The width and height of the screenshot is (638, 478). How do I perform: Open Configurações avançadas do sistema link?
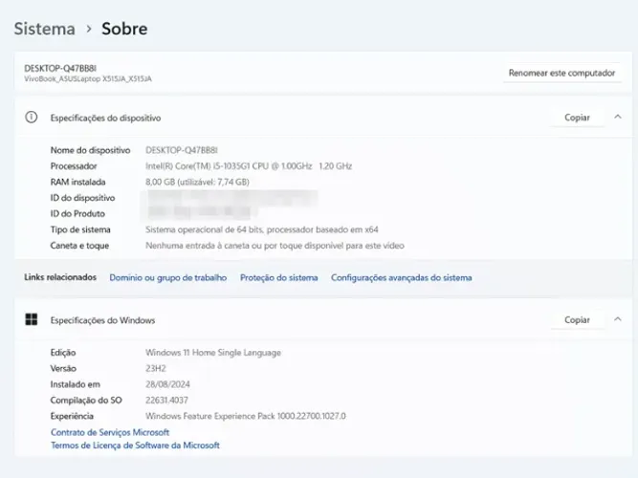(x=402, y=278)
